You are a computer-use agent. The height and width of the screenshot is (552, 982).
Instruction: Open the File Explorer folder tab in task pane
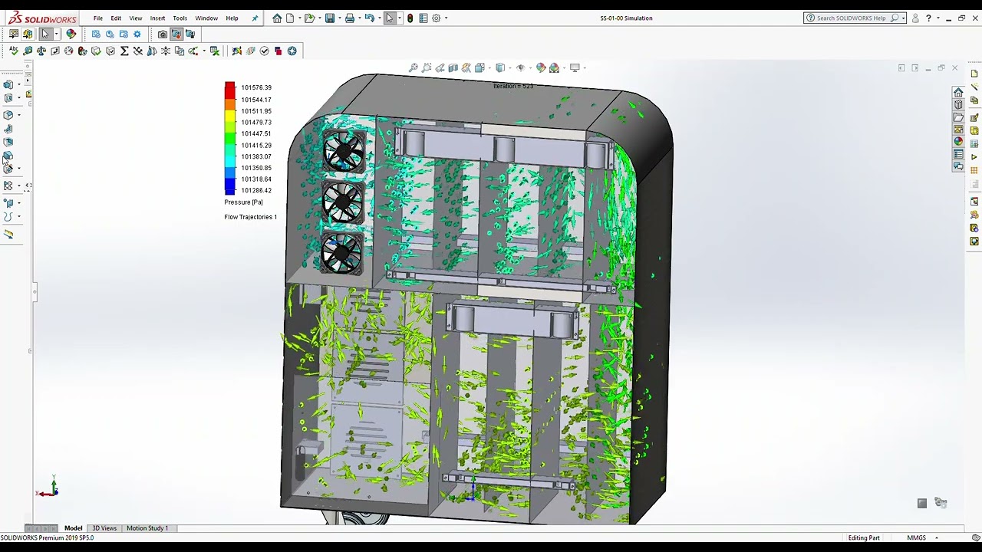[958, 117]
